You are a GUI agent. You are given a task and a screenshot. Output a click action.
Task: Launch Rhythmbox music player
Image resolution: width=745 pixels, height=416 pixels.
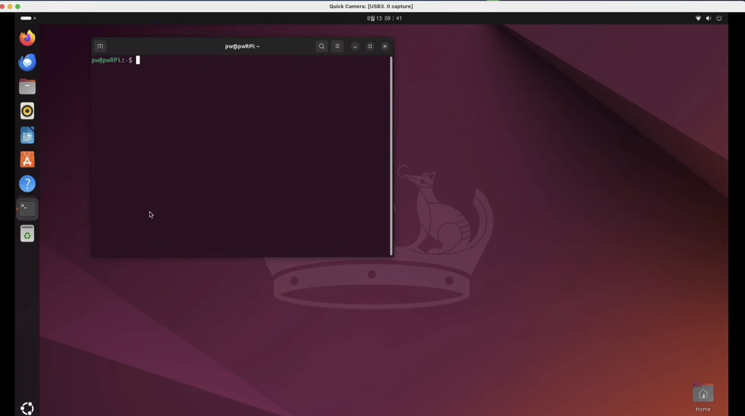27,111
